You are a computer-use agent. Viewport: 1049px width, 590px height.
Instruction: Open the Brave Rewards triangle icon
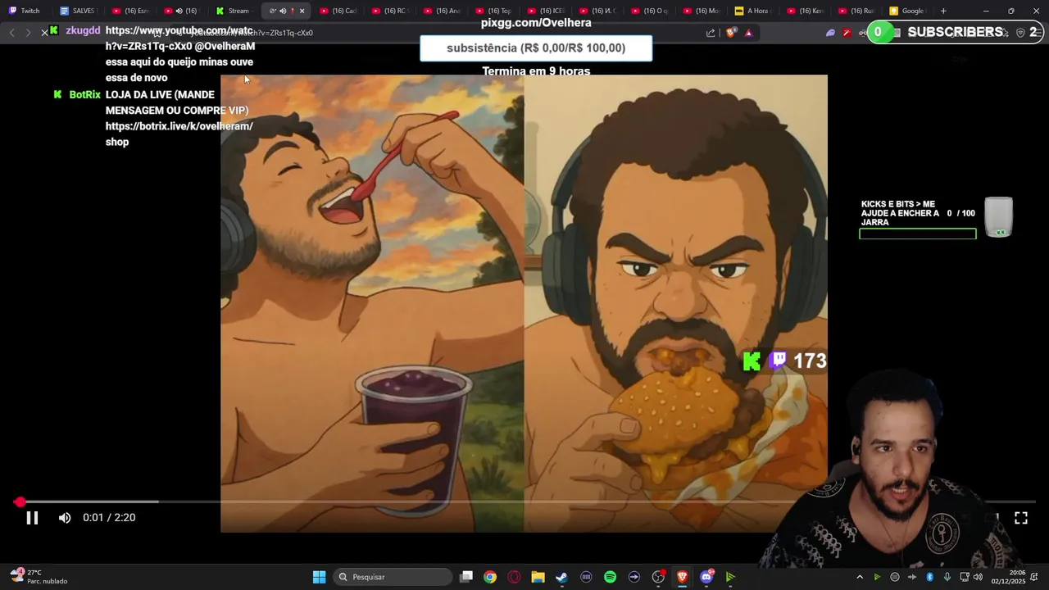click(748, 33)
